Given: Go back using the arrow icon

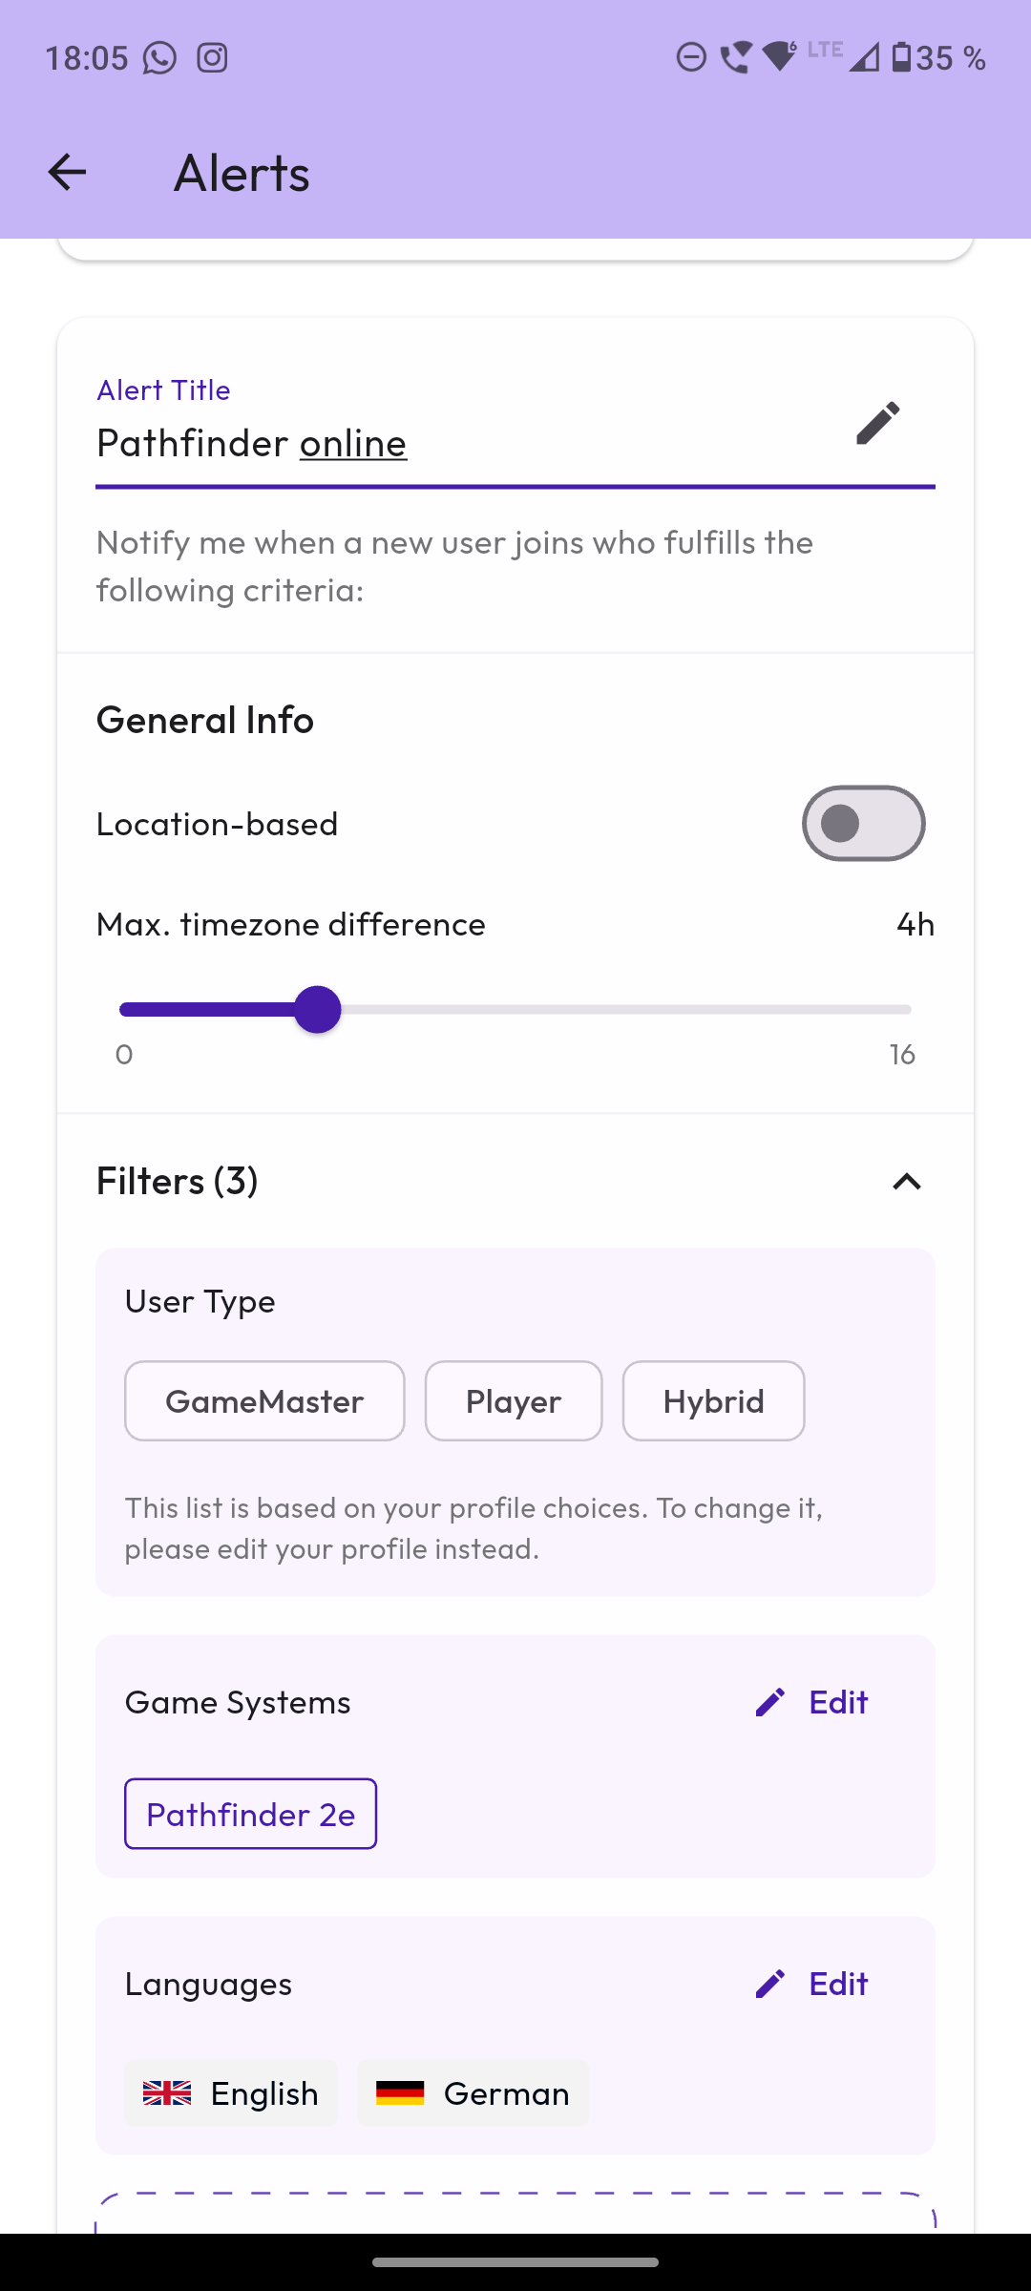Looking at the screenshot, I should tap(67, 173).
